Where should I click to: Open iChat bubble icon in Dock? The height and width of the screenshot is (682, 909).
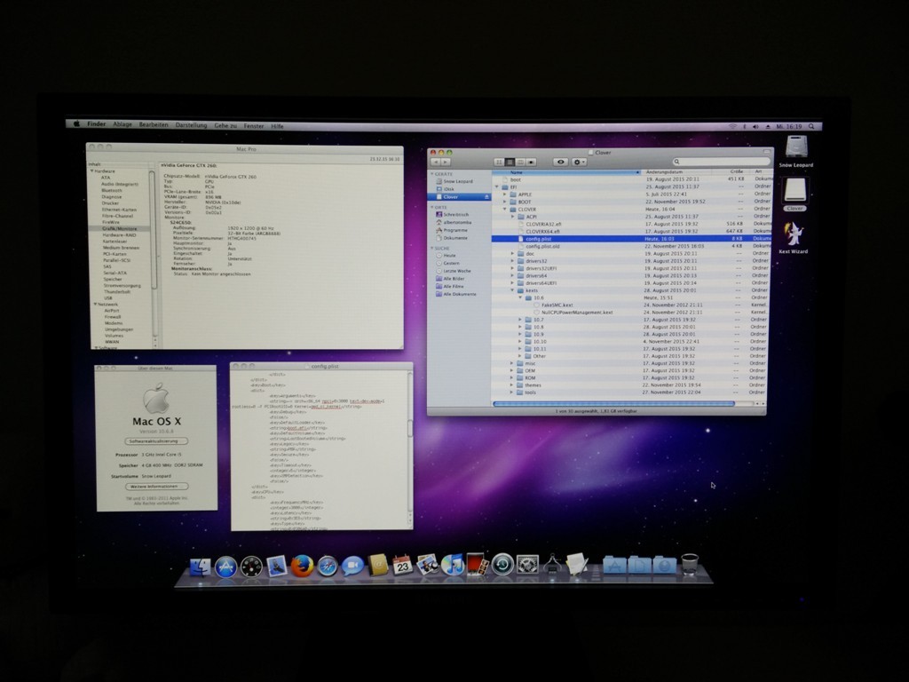[352, 566]
